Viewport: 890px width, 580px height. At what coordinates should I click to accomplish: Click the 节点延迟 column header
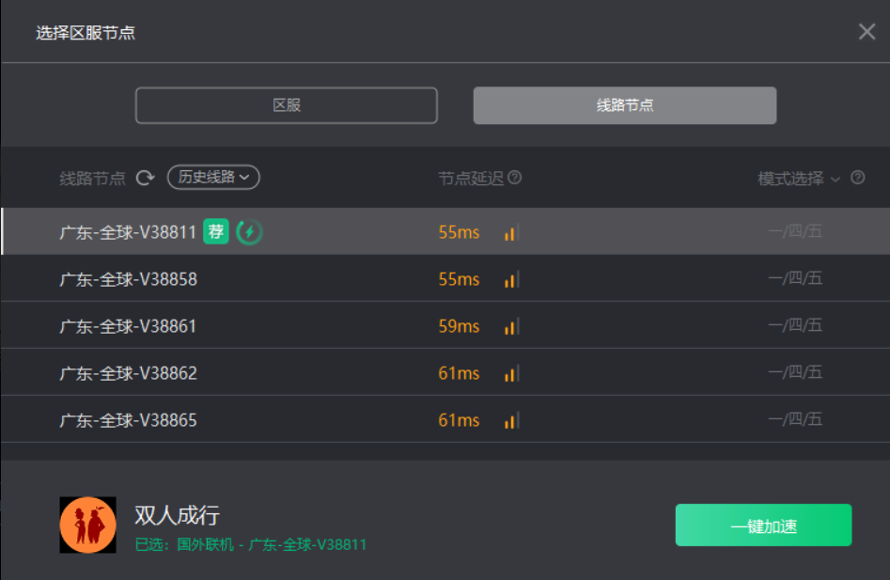click(x=471, y=179)
